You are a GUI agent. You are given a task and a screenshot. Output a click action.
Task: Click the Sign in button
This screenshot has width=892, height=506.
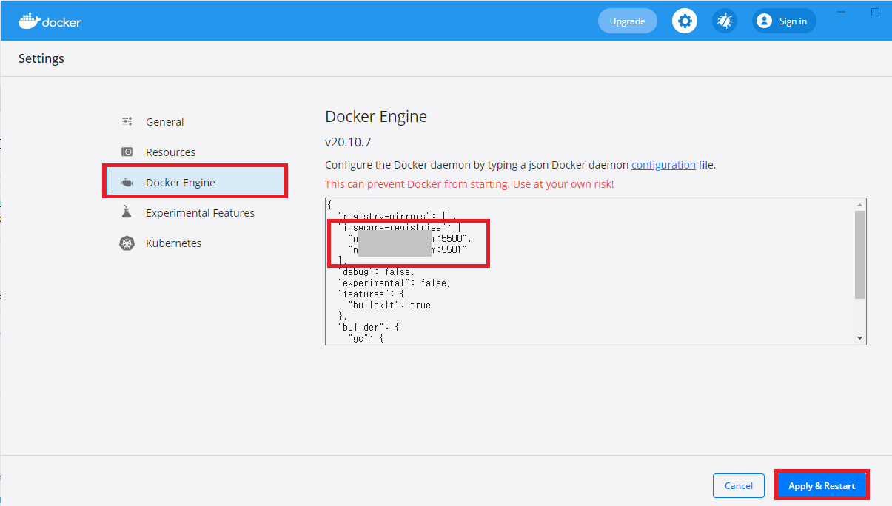pos(785,21)
